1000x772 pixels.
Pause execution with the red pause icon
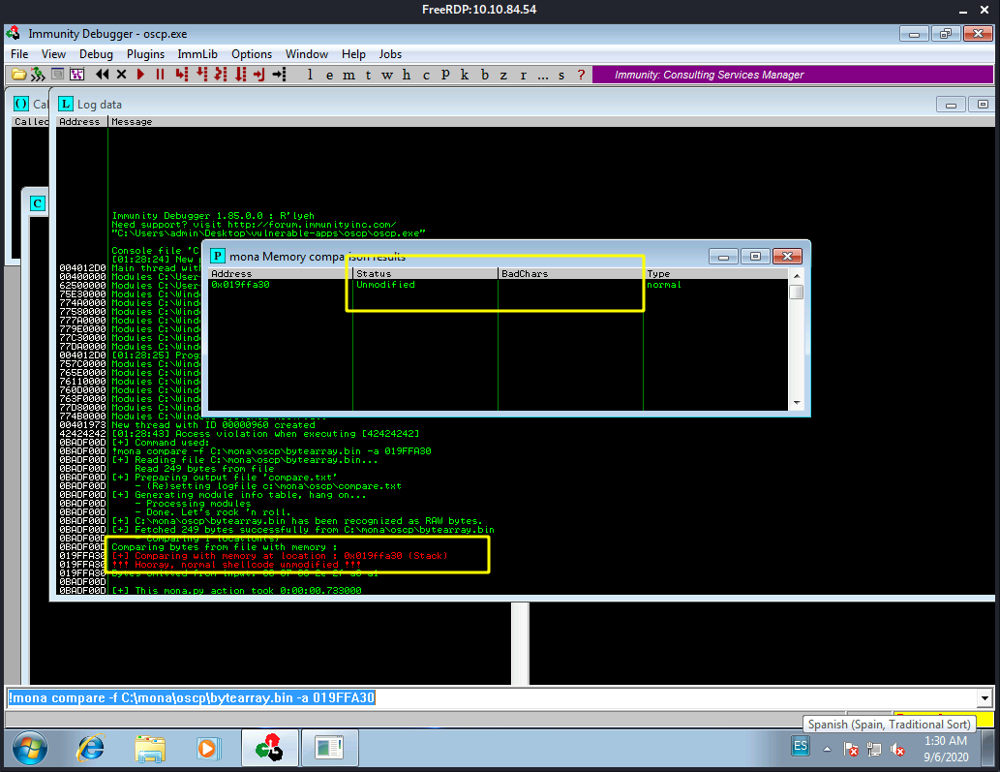point(160,75)
